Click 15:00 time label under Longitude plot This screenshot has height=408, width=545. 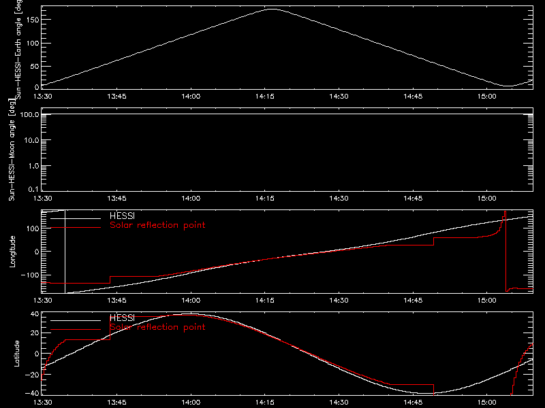486,301
